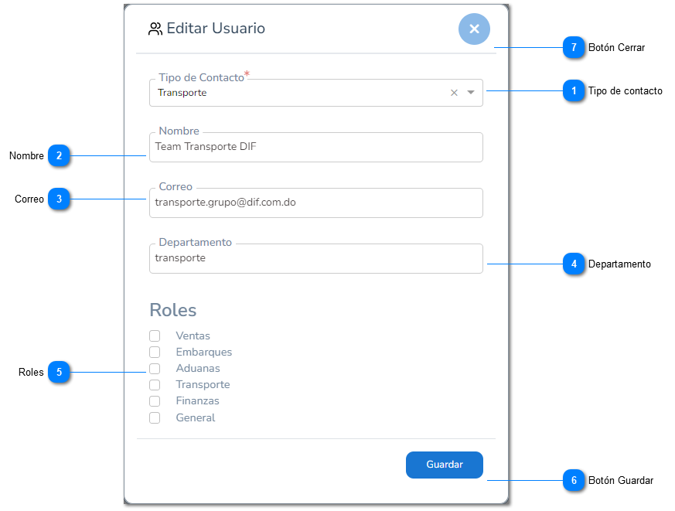Open the Tipo de Contacto combo box
The width and height of the screenshot is (675, 511).
(316, 93)
